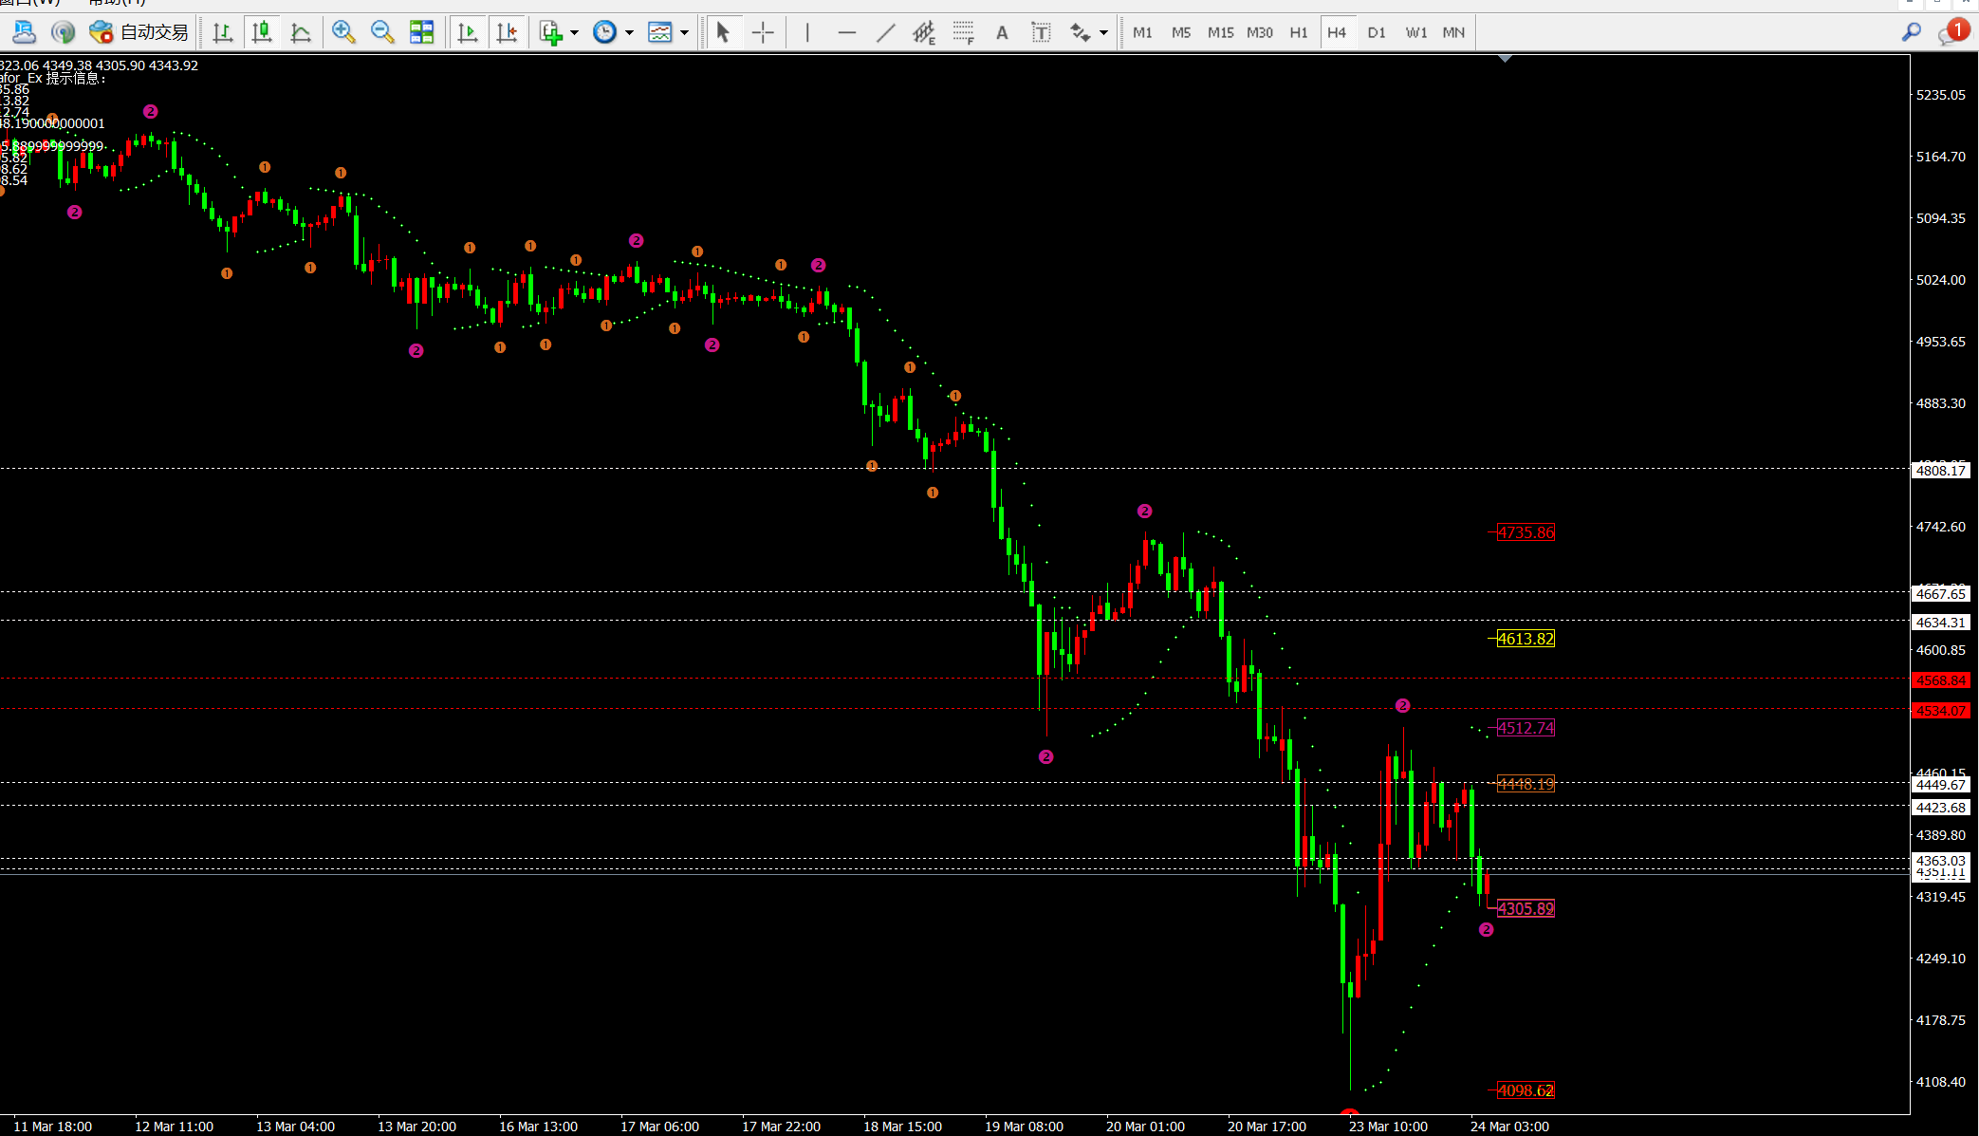Click the 4613.82 yellow price label
The width and height of the screenshot is (1979, 1136).
pyautogui.click(x=1526, y=639)
